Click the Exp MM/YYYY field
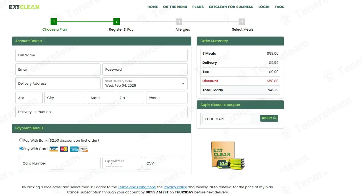 (122, 163)
